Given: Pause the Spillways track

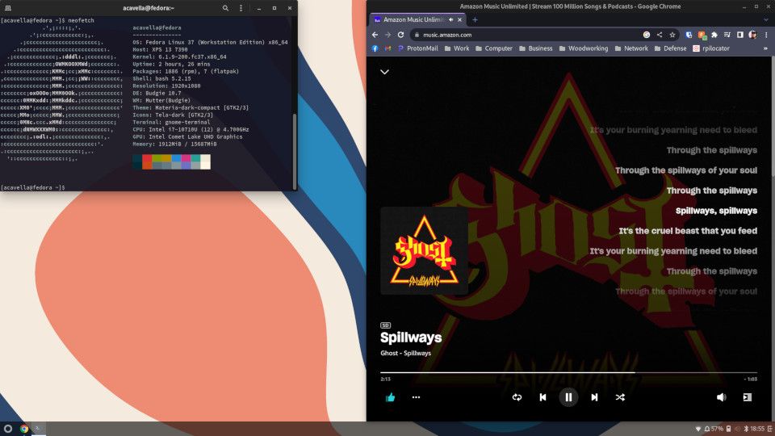Looking at the screenshot, I should (x=568, y=397).
